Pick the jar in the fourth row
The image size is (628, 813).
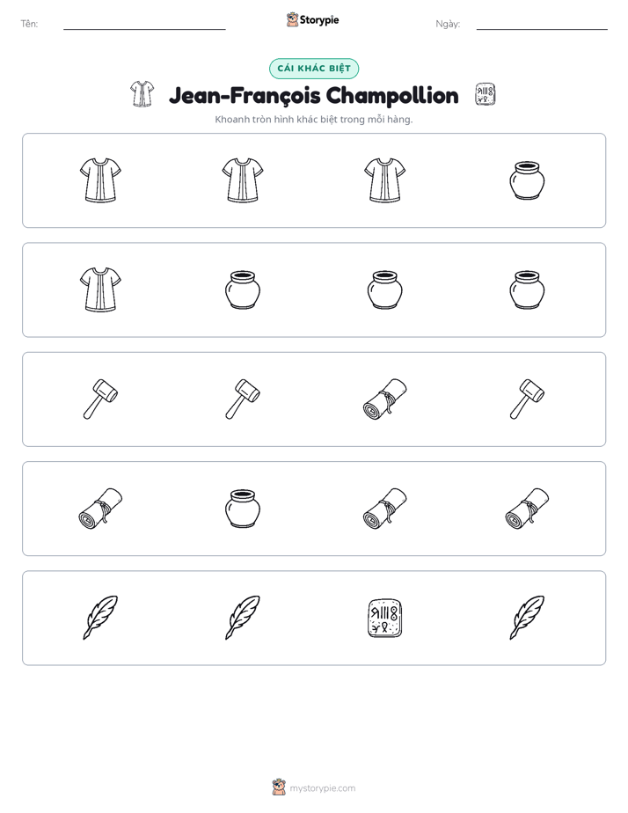tap(243, 509)
